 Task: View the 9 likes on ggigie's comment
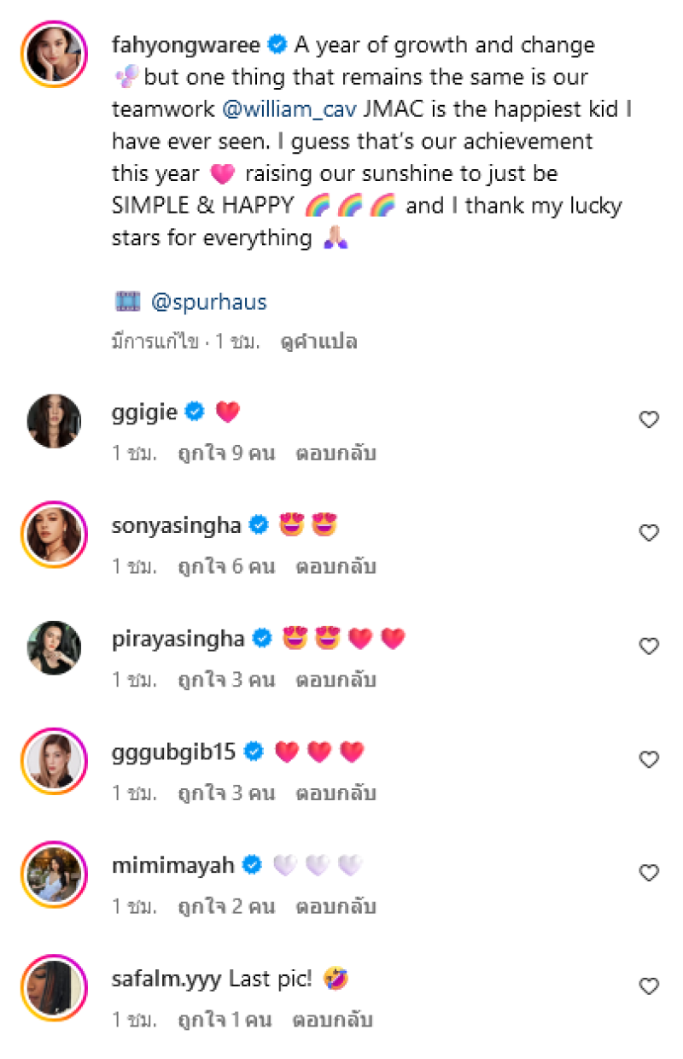point(225,453)
